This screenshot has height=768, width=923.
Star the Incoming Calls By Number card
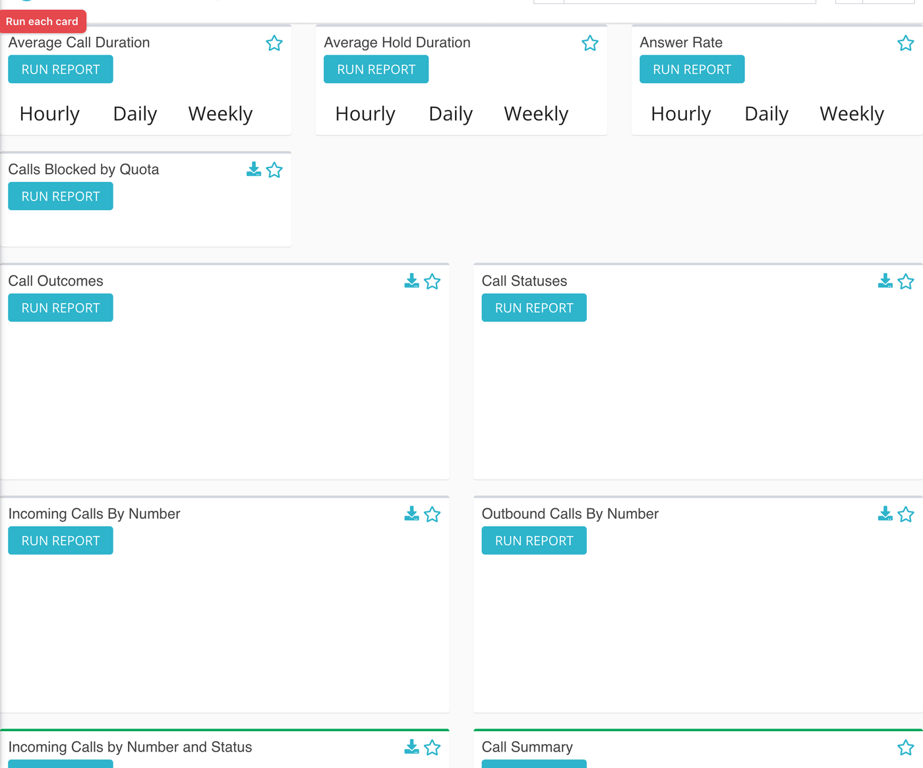[432, 514]
